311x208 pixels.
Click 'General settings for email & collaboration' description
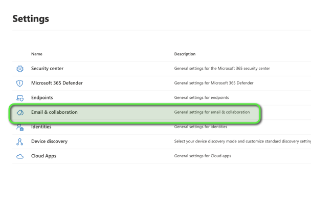pyautogui.click(x=212, y=112)
